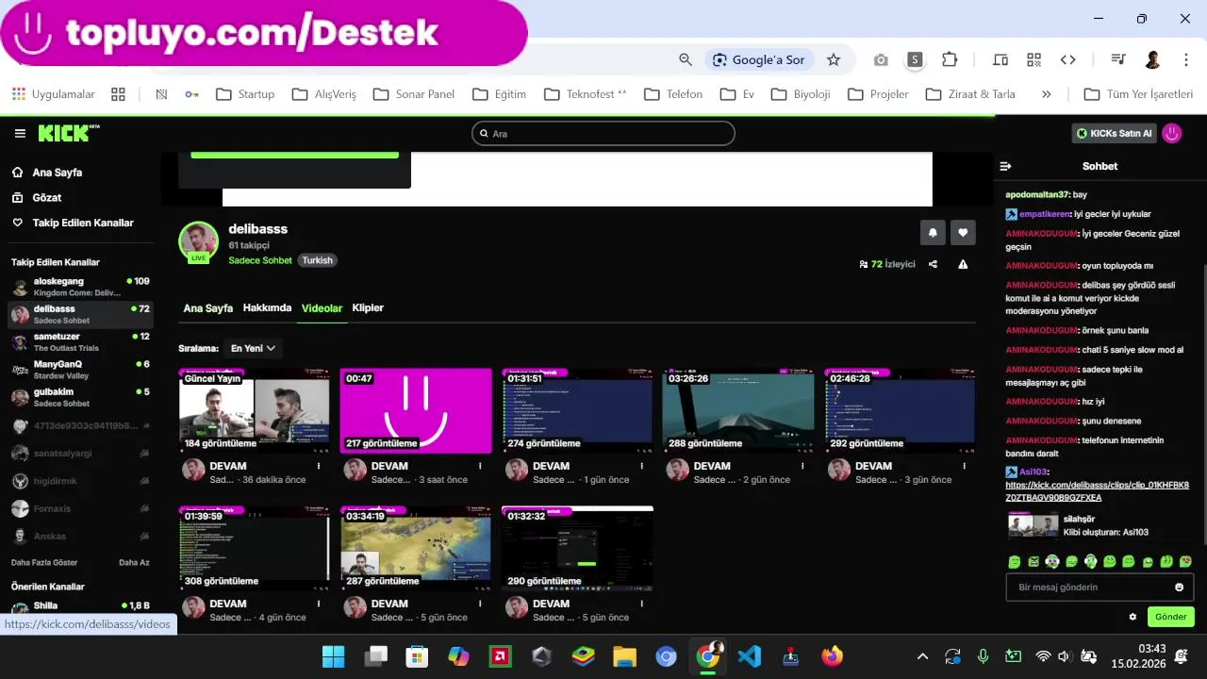
Task: Show hidden system tray icons
Action: coord(922,656)
